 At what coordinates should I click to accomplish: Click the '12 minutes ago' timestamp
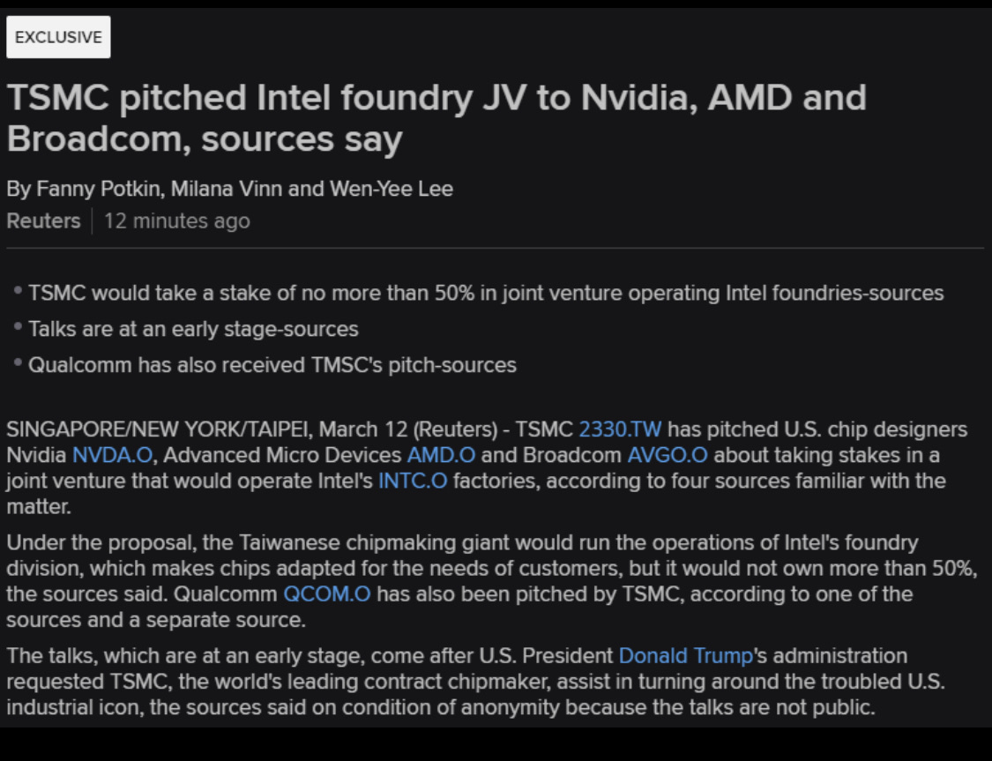[x=176, y=220]
